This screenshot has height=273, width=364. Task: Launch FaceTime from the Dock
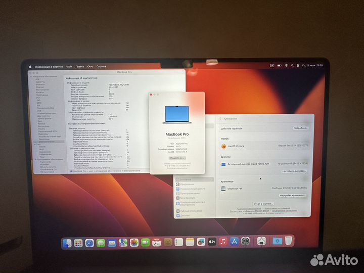(145, 243)
